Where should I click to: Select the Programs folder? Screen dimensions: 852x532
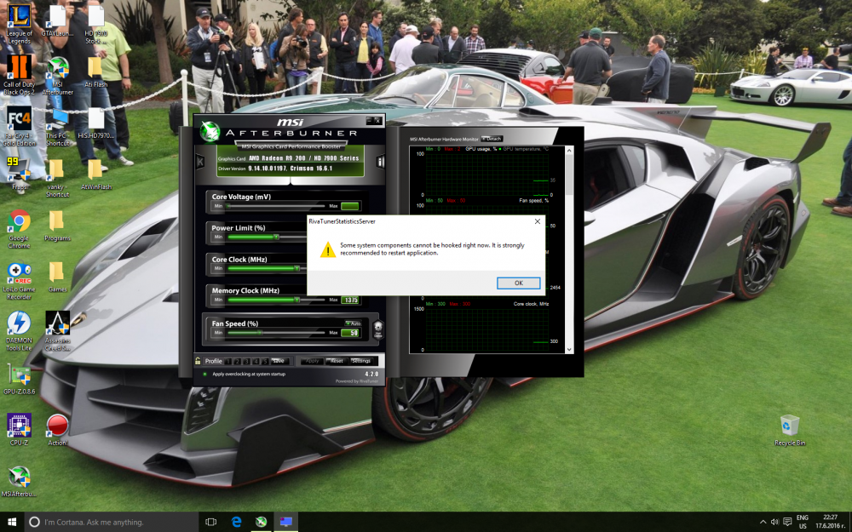coord(57,226)
